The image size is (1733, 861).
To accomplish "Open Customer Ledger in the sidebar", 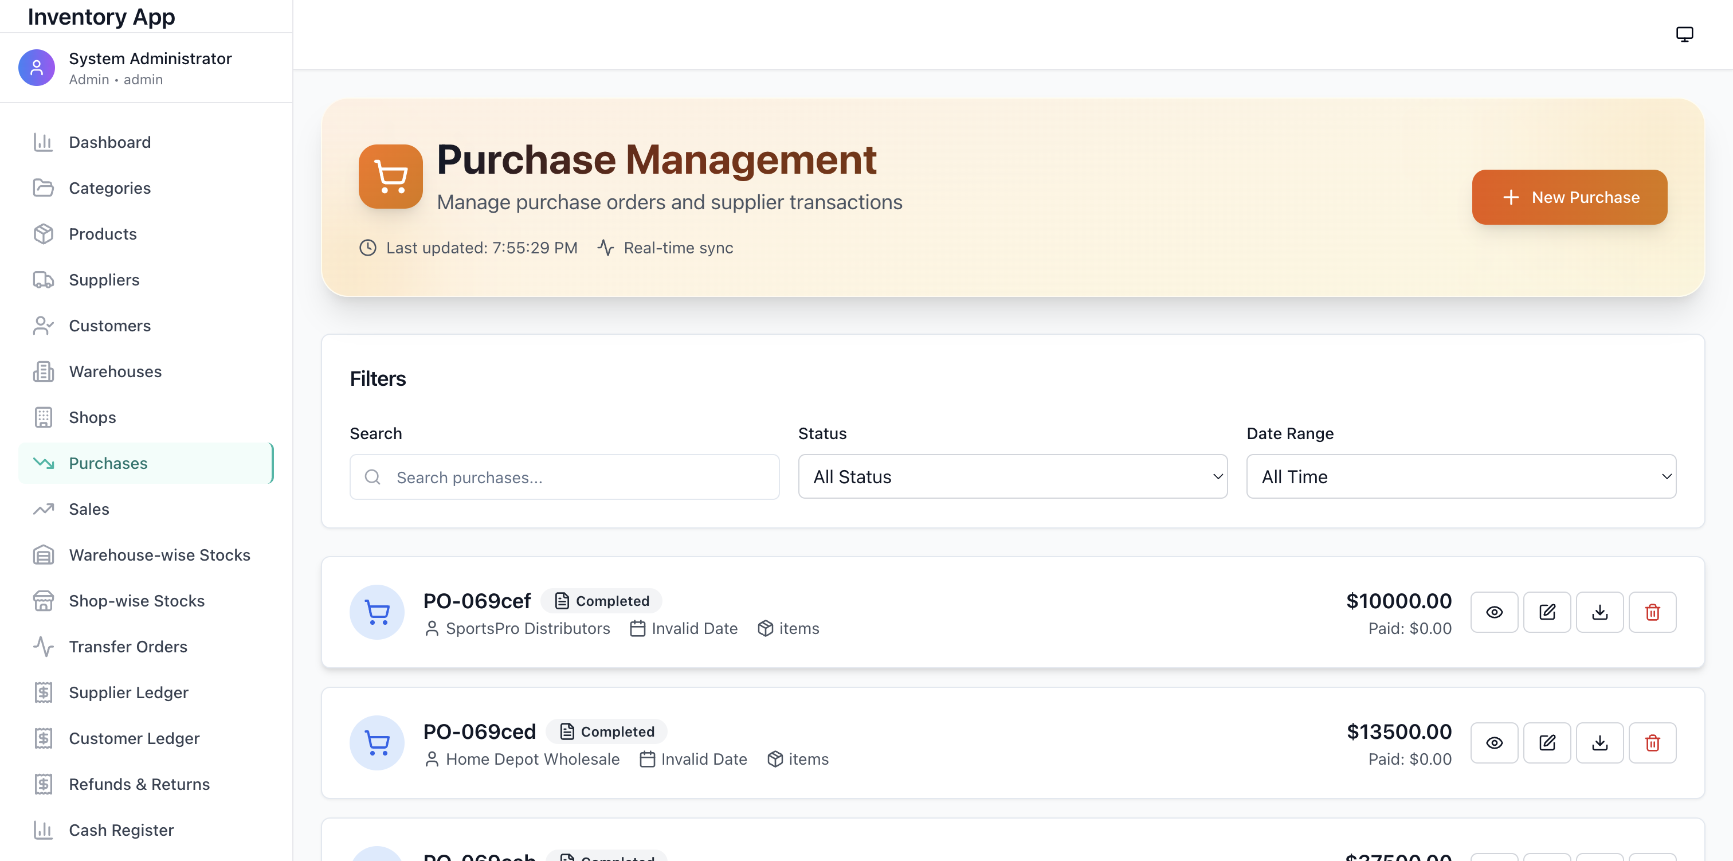I will pyautogui.click(x=146, y=738).
